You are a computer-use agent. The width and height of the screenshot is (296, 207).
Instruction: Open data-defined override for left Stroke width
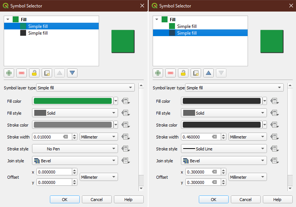pyautogui.click(x=125, y=137)
